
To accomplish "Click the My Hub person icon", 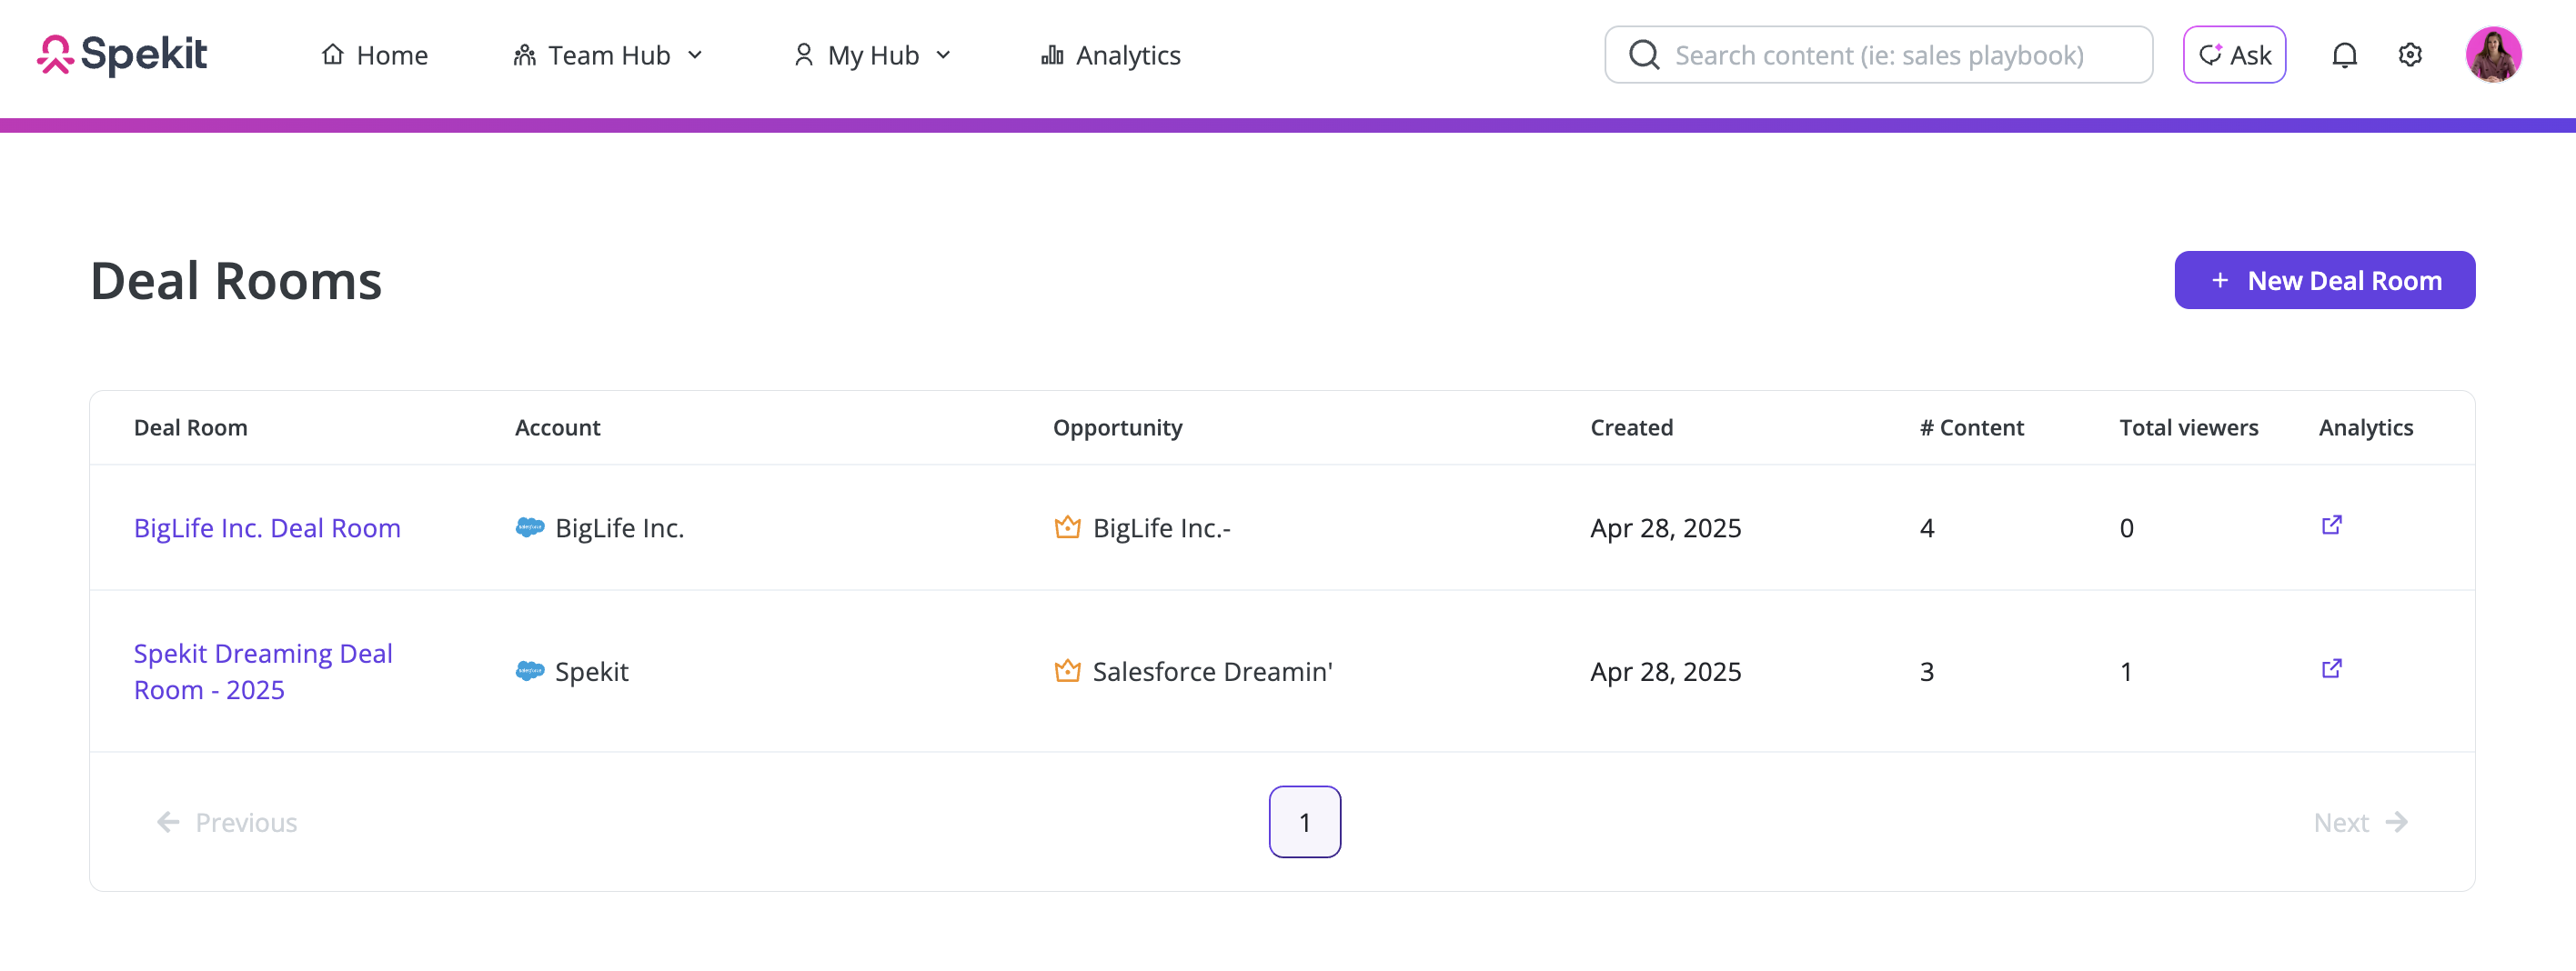I will click(803, 55).
